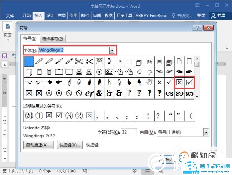Click 登录 to sign in
Image resolution: width=232 pixels, height=175 pixels.
pos(201,15)
